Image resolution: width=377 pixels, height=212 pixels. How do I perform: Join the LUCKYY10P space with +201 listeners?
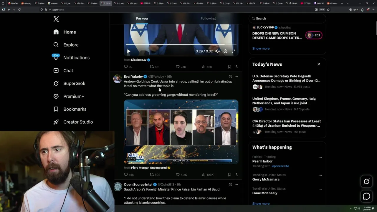[314, 35]
